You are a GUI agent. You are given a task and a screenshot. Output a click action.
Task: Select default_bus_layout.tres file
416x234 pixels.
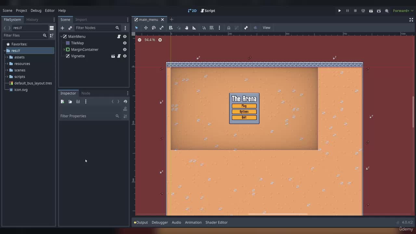[30, 83]
